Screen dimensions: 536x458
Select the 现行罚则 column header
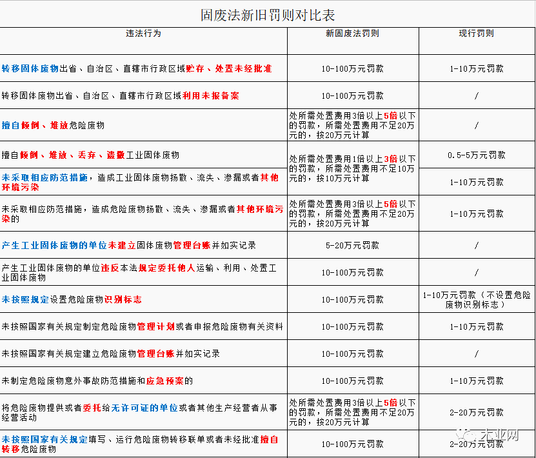[476, 34]
